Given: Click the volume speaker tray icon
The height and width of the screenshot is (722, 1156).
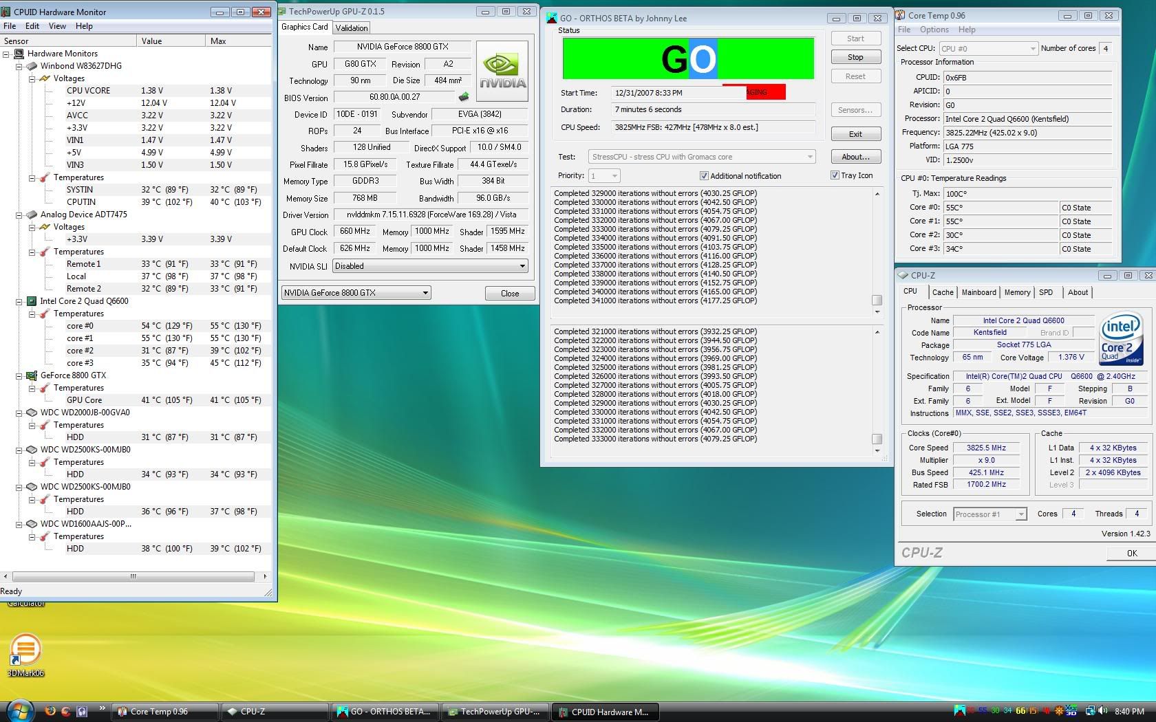Looking at the screenshot, I should pyautogui.click(x=1103, y=711).
